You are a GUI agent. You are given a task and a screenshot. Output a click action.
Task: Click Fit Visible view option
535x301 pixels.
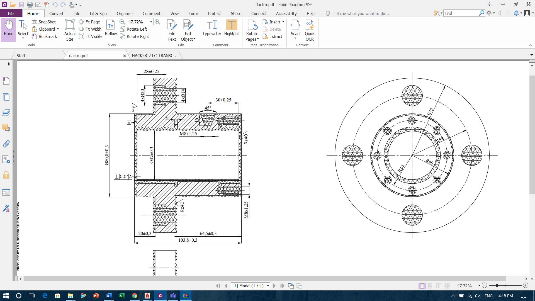click(90, 36)
